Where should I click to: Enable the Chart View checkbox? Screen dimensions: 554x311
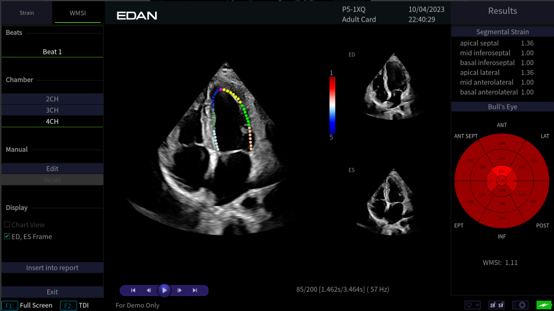7,225
